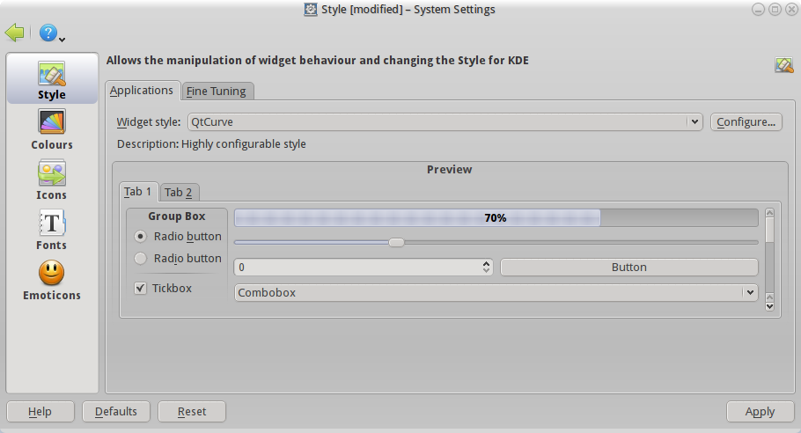
Task: Click the green back arrow icon
Action: pos(15,33)
